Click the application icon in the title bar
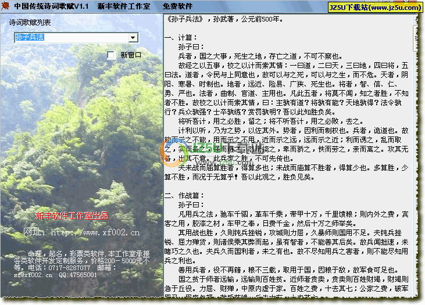The image size is (425, 305). click(6, 6)
